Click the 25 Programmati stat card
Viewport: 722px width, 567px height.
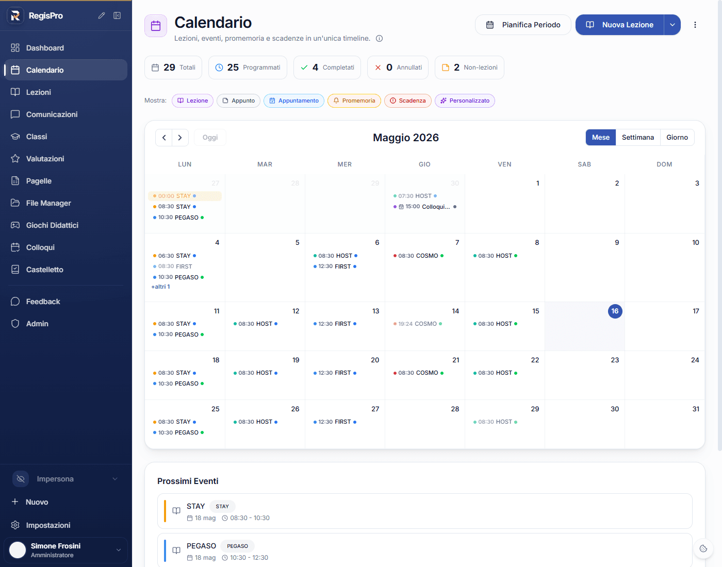[248, 68]
